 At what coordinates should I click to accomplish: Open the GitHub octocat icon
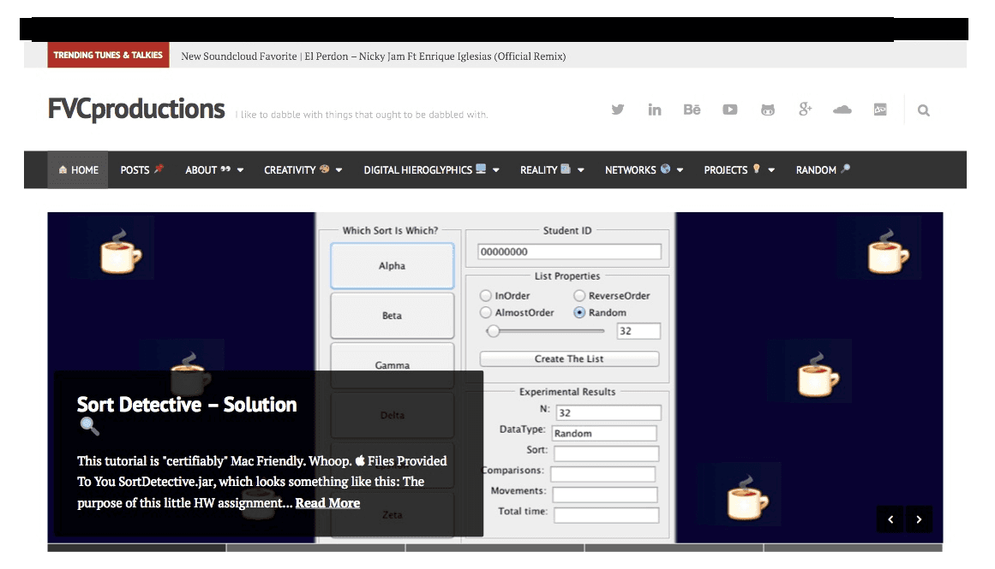click(767, 110)
